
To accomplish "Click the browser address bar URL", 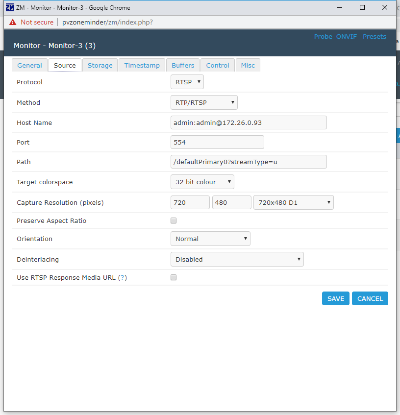I will [107, 22].
